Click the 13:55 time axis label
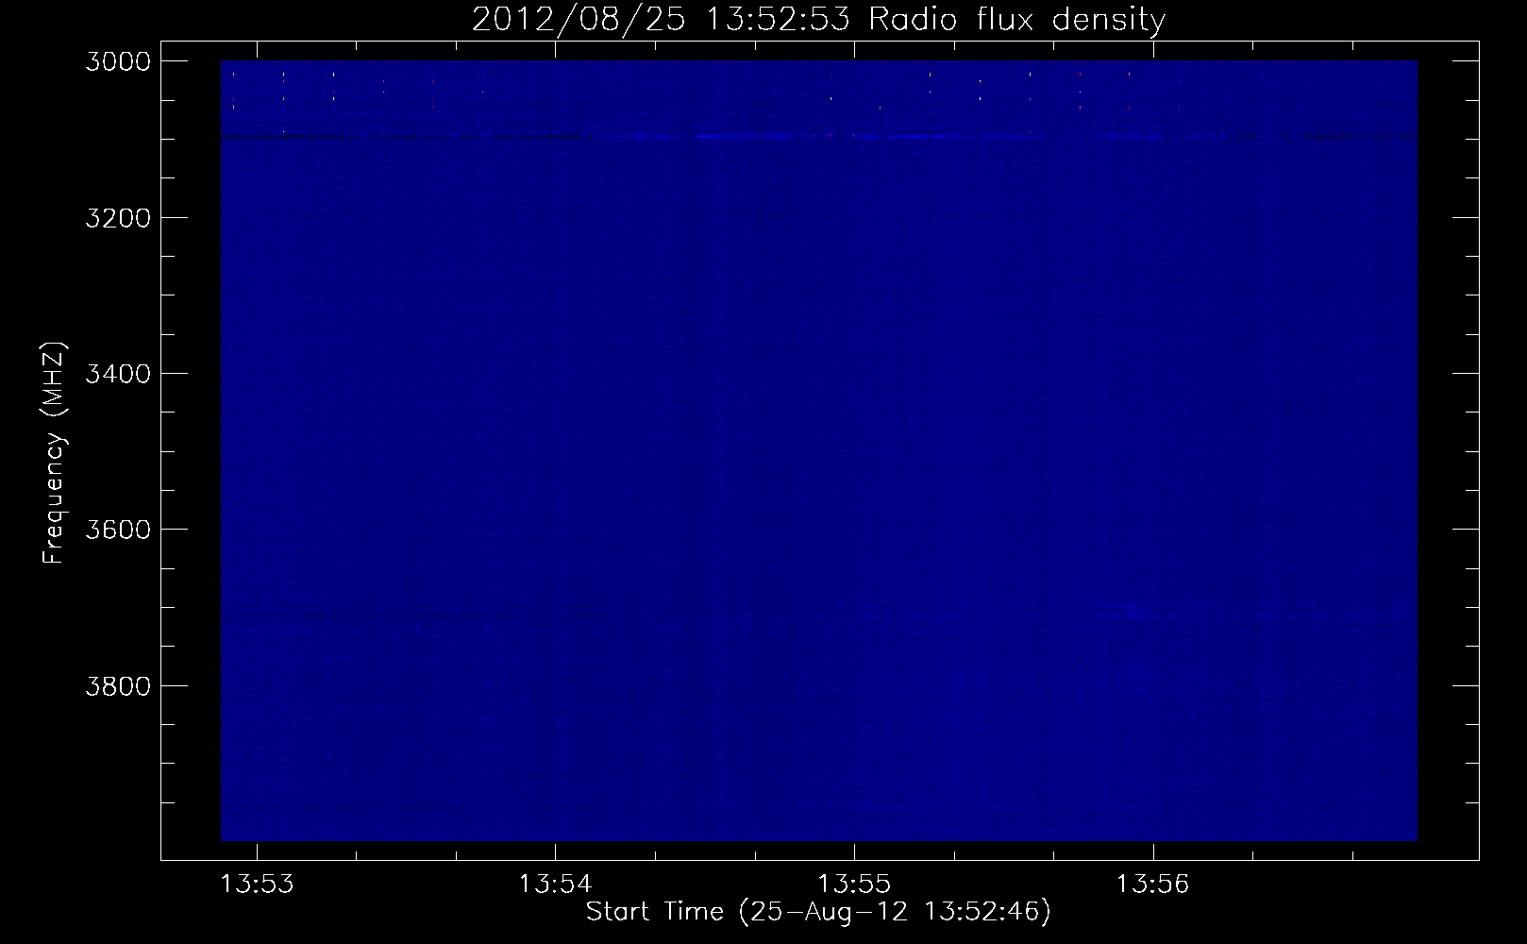The width and height of the screenshot is (1527, 944). click(855, 885)
